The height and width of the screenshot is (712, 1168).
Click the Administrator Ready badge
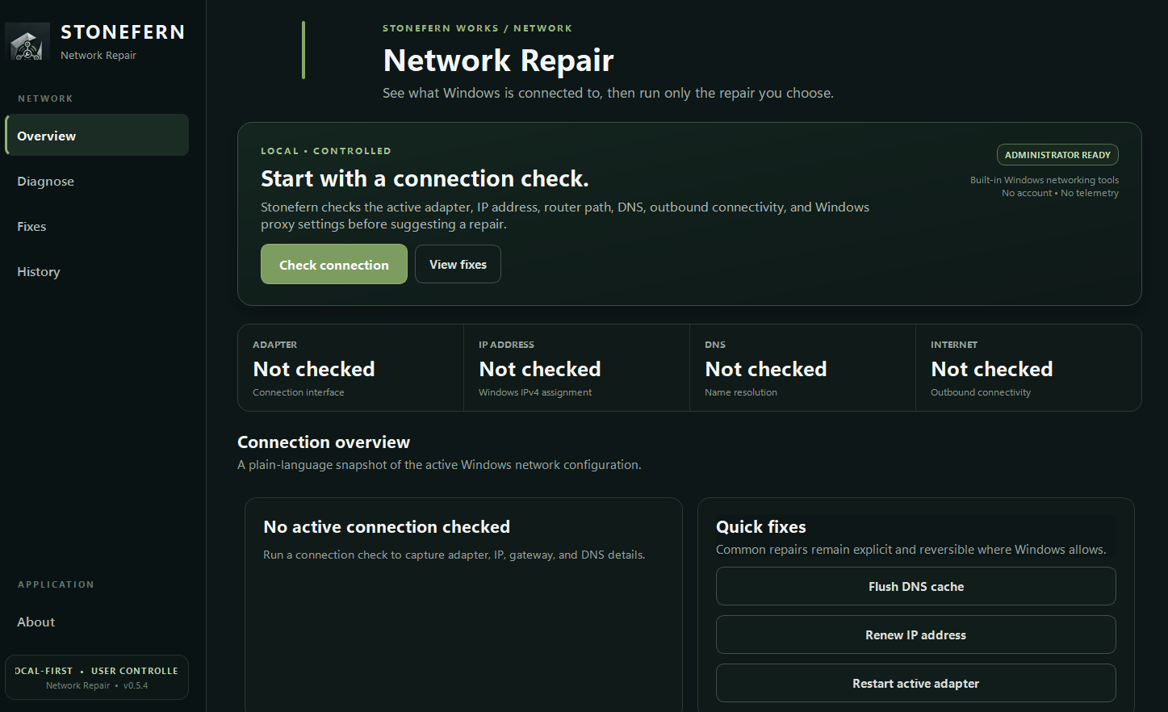coord(1057,155)
